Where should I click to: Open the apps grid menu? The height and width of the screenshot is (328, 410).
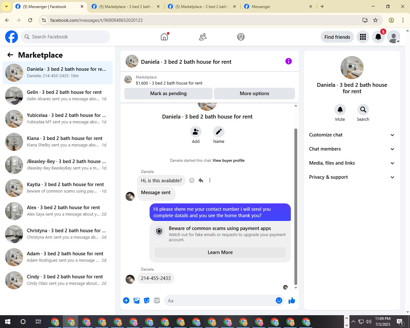(x=363, y=37)
